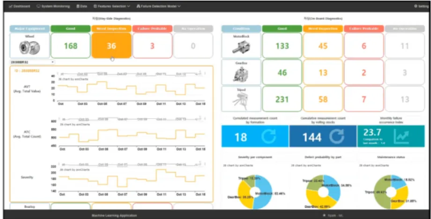This screenshot has height=219, width=431.
Task: Click the Wheel equipment image
Action: (x=30, y=48)
